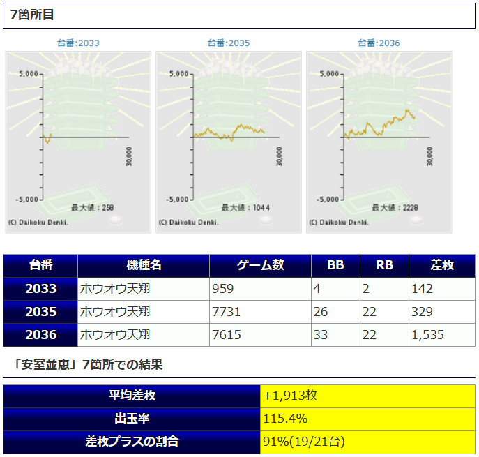Viewport: 479px width, 457px height.
Task: Click the 台番:2036 link above right graph
Action: [x=379, y=43]
